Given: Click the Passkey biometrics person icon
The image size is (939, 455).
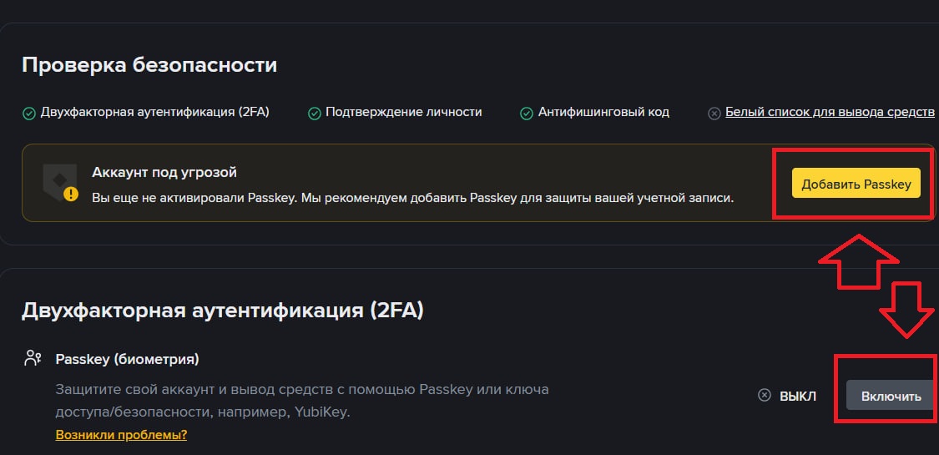Looking at the screenshot, I should [33, 359].
